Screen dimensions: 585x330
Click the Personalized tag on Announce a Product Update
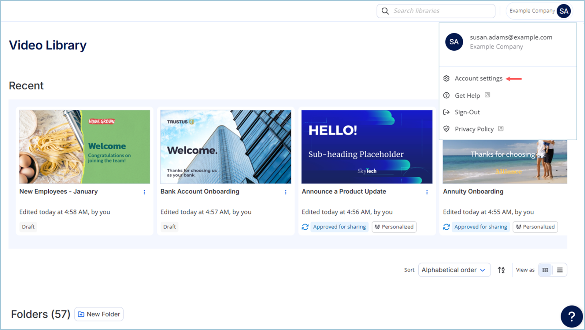point(394,227)
